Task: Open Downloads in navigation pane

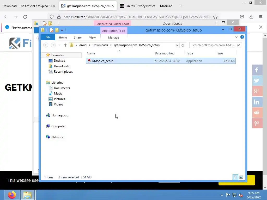Action: coord(62,66)
